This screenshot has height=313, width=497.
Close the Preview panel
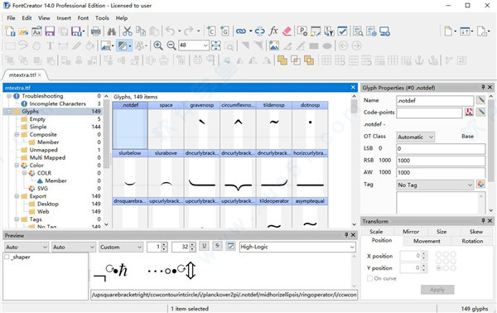(353, 235)
